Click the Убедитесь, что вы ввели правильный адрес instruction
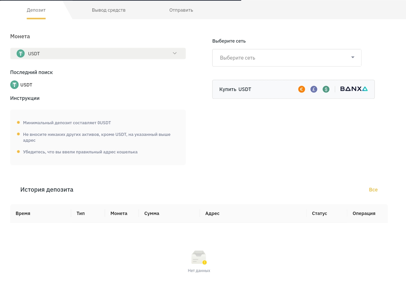406x306 pixels. click(80, 152)
